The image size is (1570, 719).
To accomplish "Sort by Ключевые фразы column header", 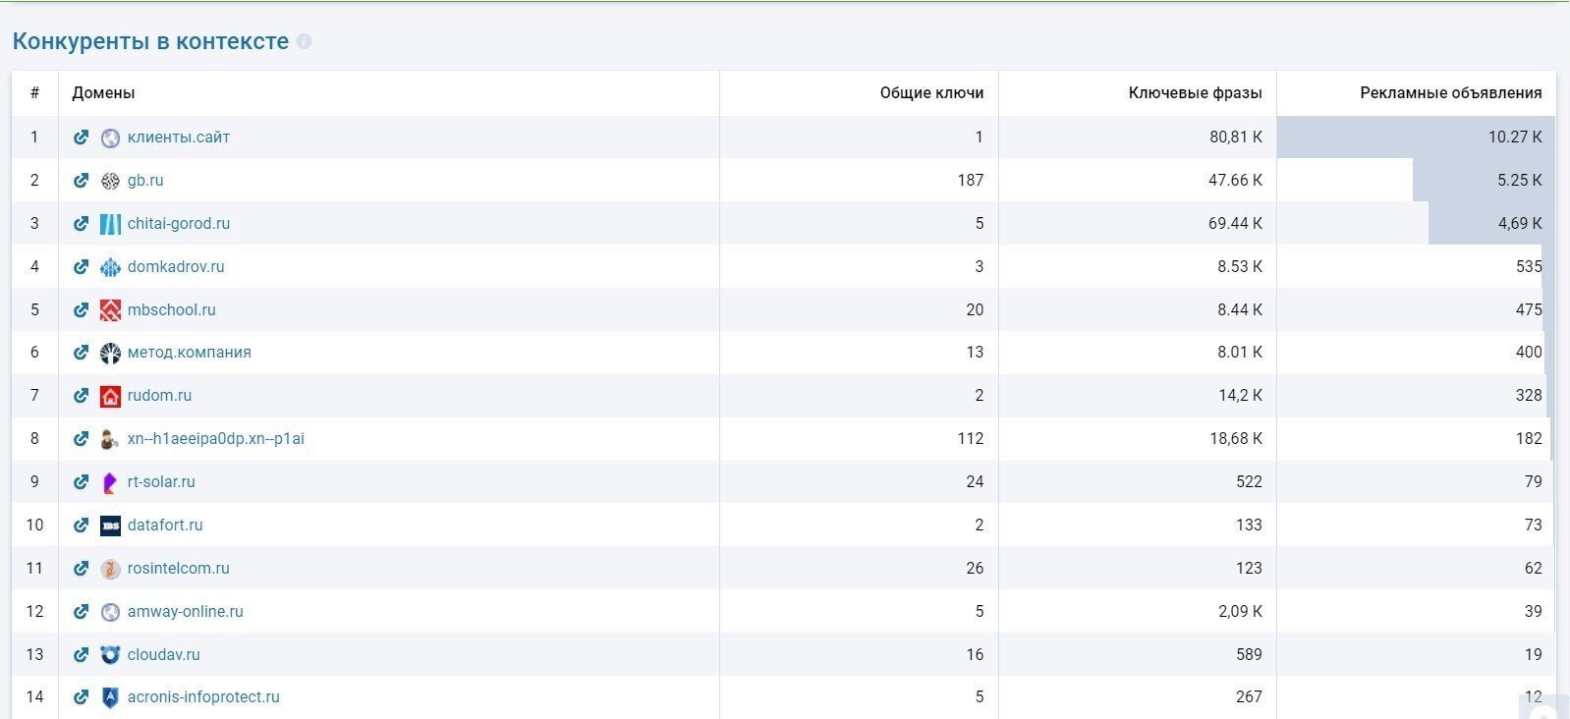I will [x=1195, y=93].
